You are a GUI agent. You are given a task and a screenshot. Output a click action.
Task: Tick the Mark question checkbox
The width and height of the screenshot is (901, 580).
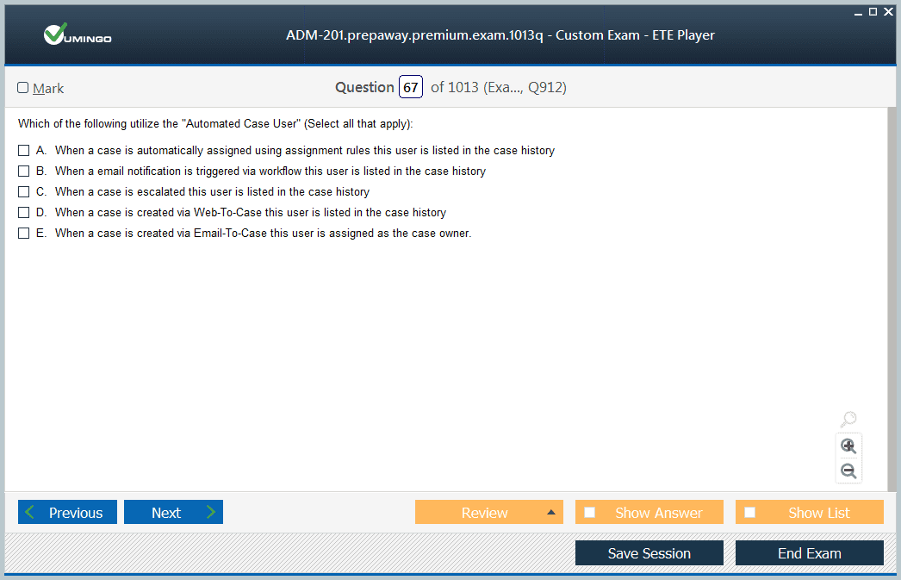coord(23,88)
